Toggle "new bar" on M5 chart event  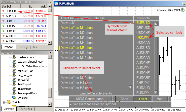pyautogui.click(x=93, y=48)
